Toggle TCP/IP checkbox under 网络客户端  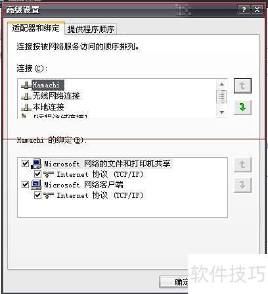(x=37, y=195)
